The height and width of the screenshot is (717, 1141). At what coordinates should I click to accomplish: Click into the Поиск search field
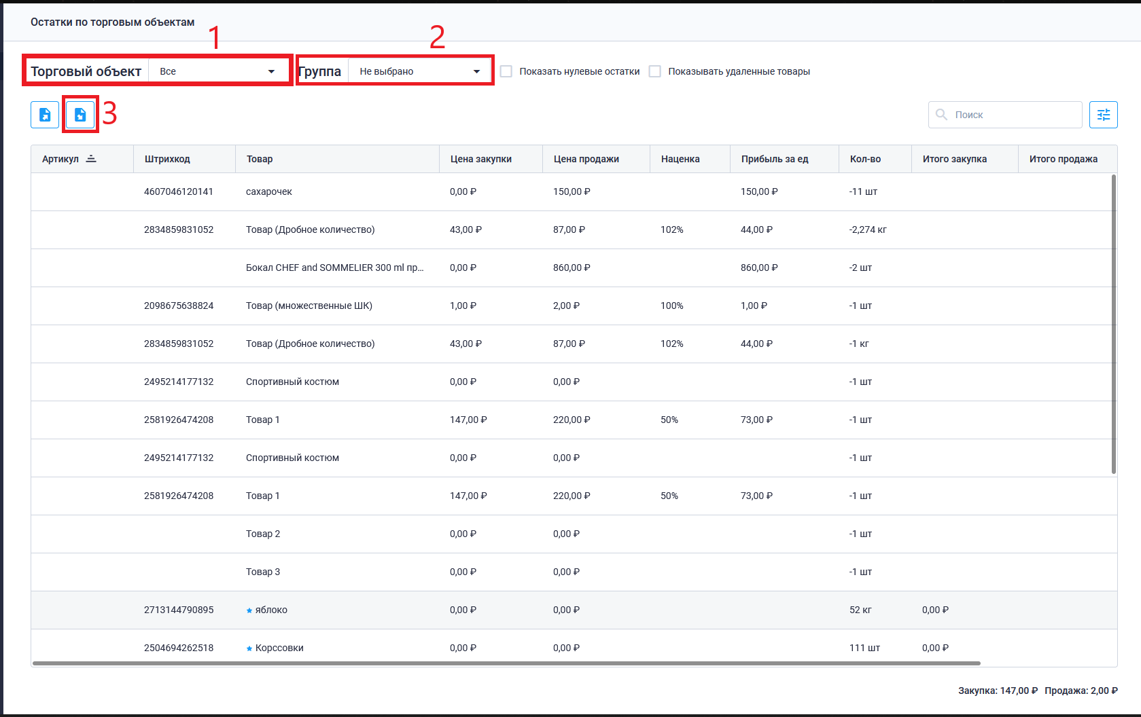coord(1005,115)
